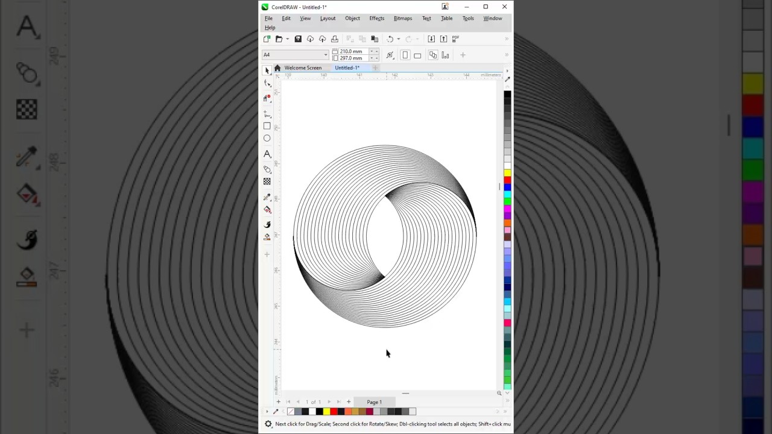Screen dimensions: 772x434
Task: Click the Paste clipboard icon
Action: 375,39
